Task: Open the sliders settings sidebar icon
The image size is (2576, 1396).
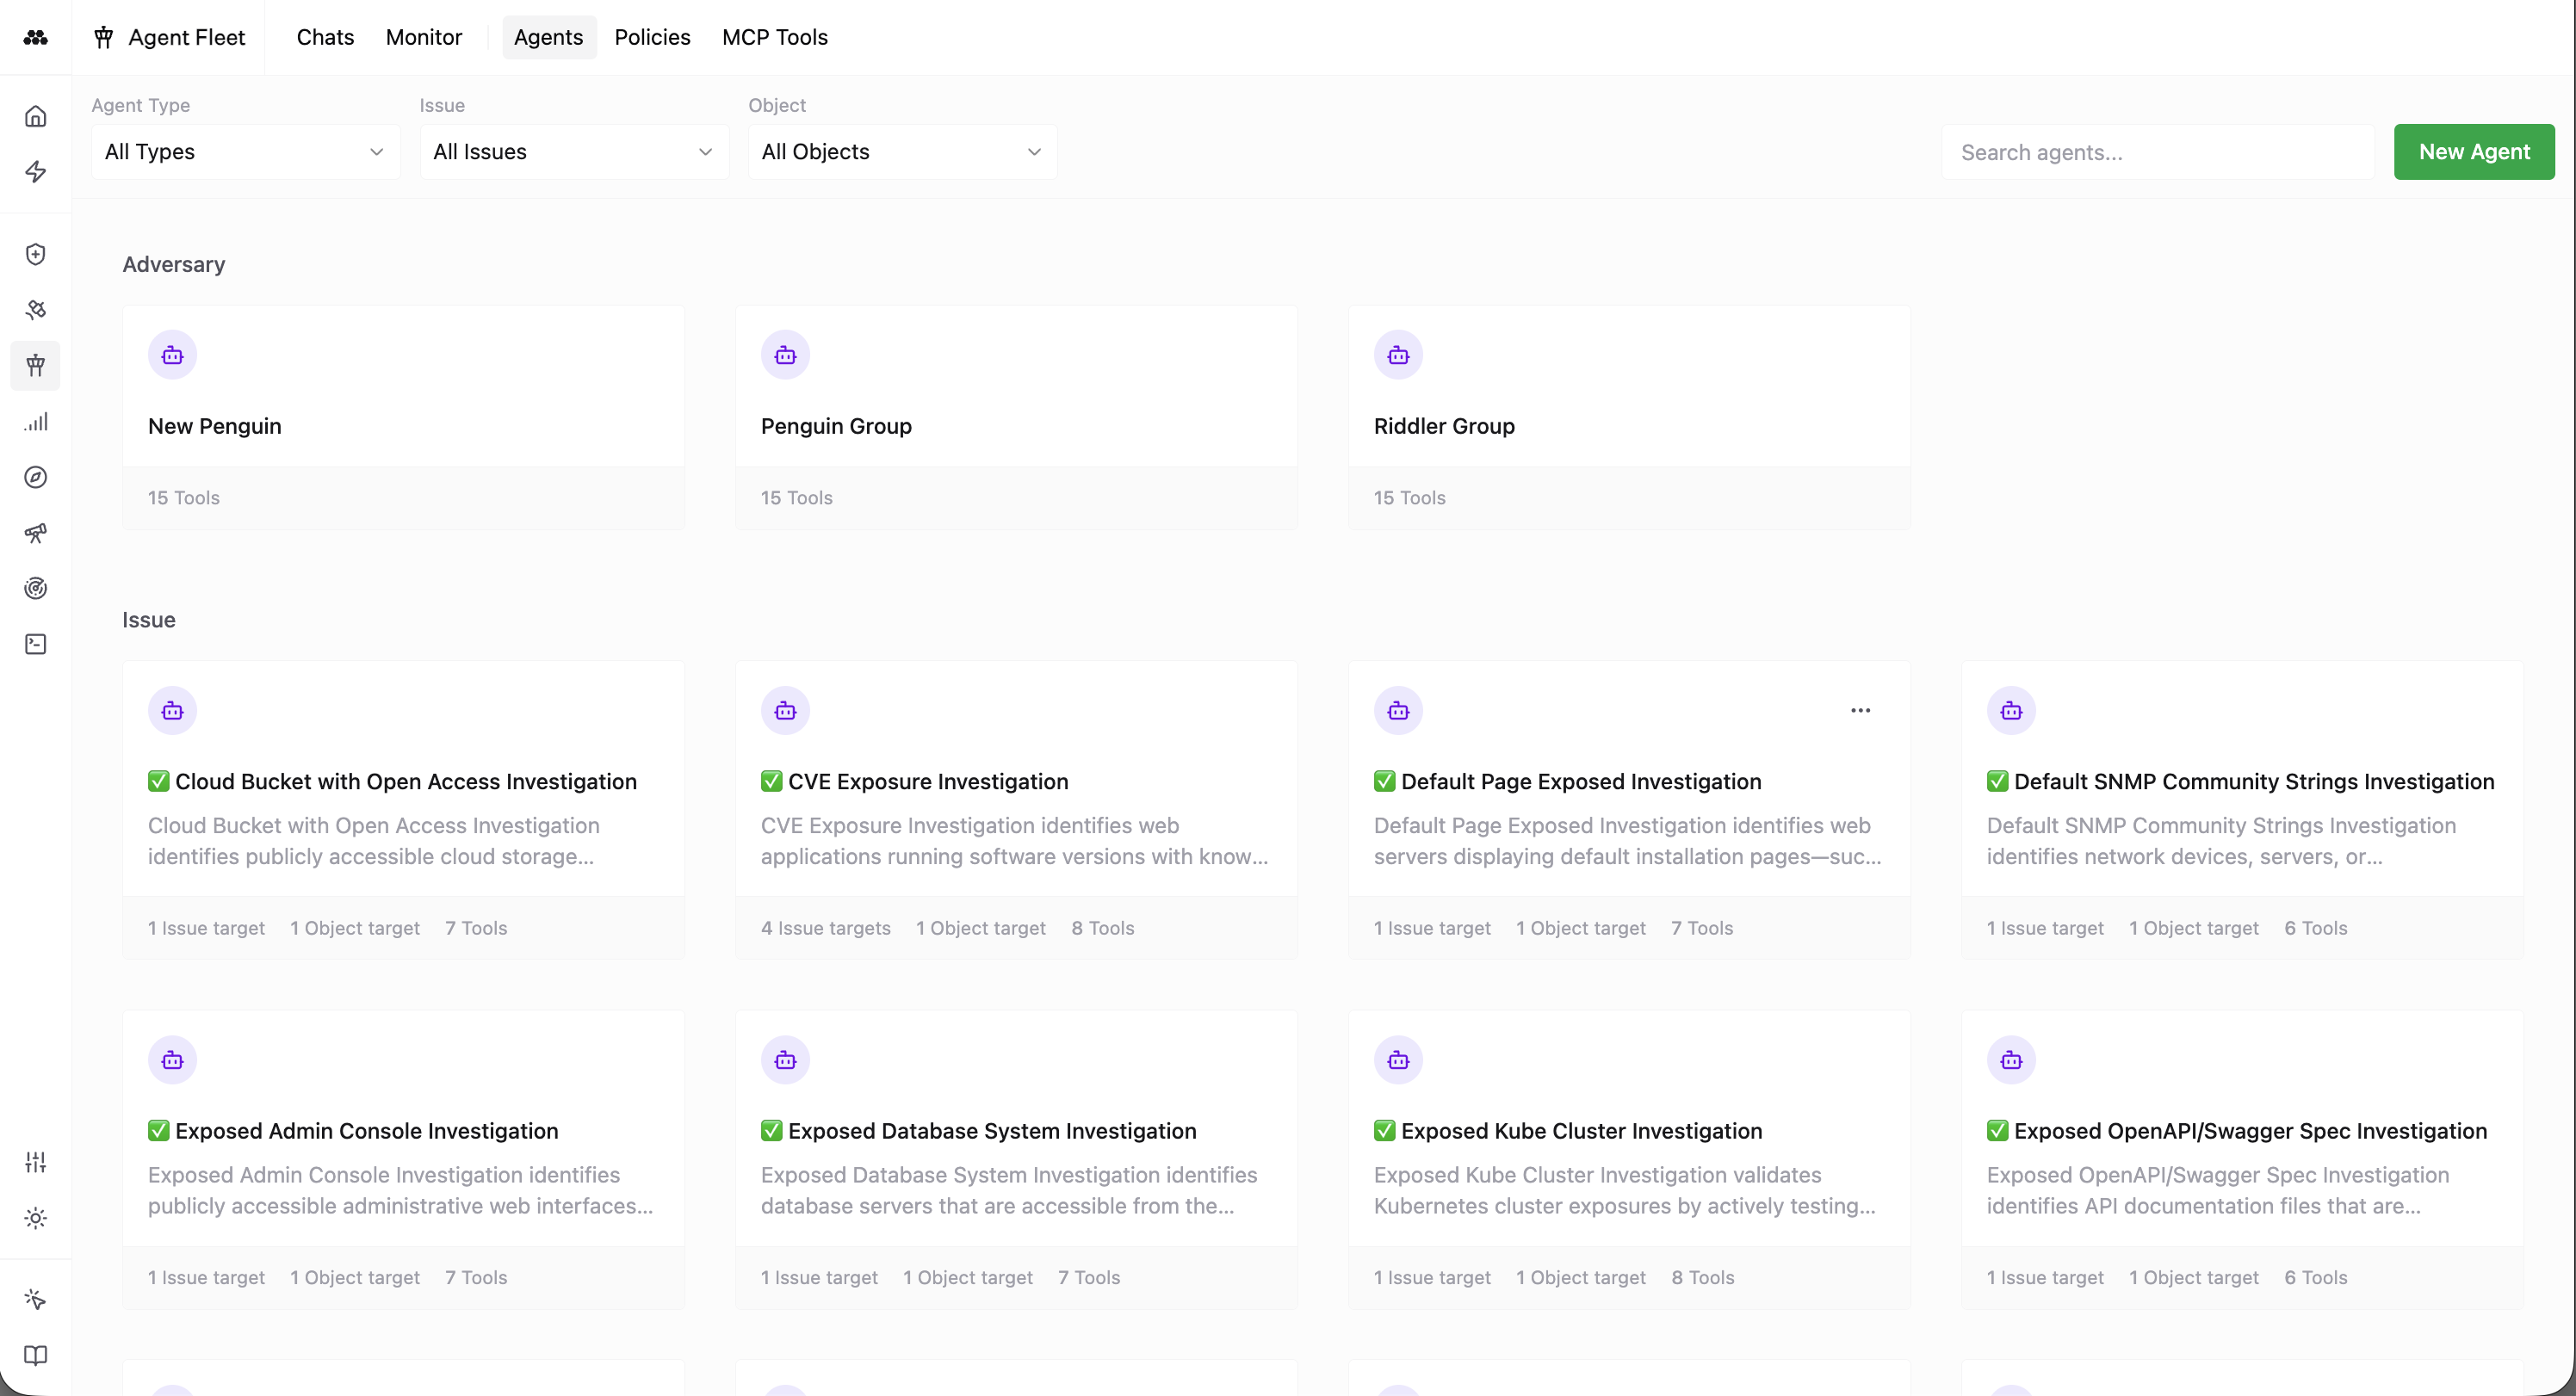Action: point(36,1162)
